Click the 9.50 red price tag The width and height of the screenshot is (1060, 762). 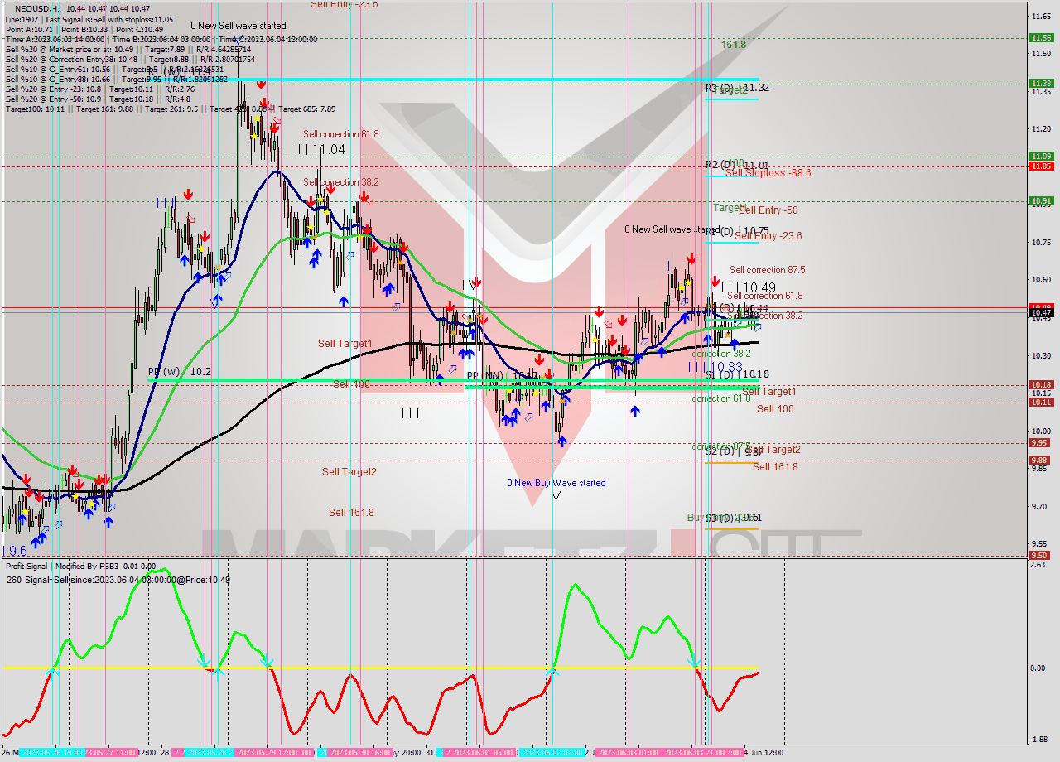[1041, 555]
